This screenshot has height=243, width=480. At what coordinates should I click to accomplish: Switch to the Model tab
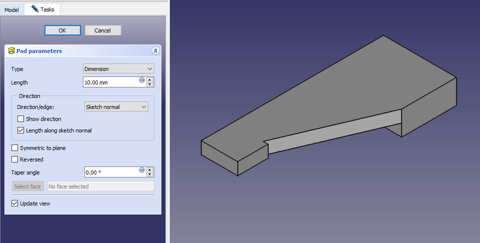pyautogui.click(x=11, y=10)
